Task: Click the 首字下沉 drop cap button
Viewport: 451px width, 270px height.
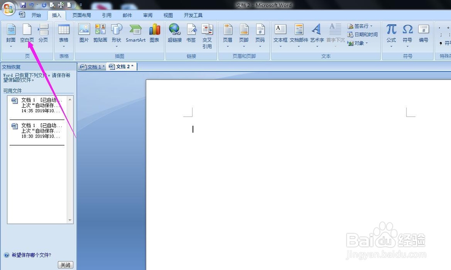Action: pos(336,35)
